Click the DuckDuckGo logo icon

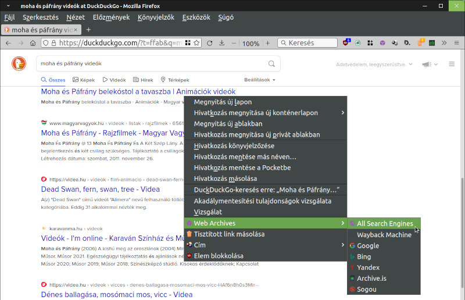coord(19,63)
